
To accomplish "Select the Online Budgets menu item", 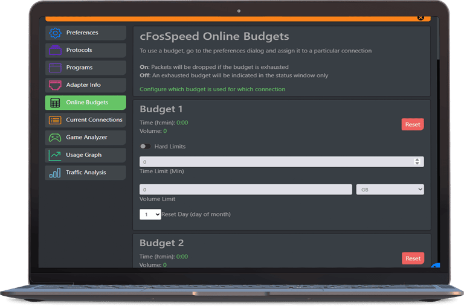I will coord(86,103).
